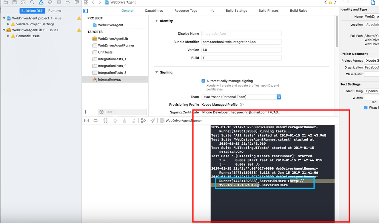Image resolution: width=379 pixels, height=223 pixels.
Task: Simulate location arrow icon
Action: pos(152,121)
